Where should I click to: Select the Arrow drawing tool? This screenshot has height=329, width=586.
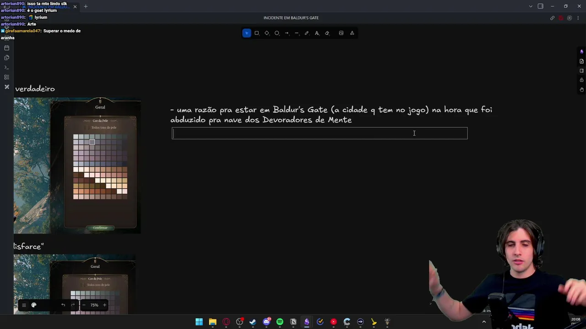click(x=287, y=33)
